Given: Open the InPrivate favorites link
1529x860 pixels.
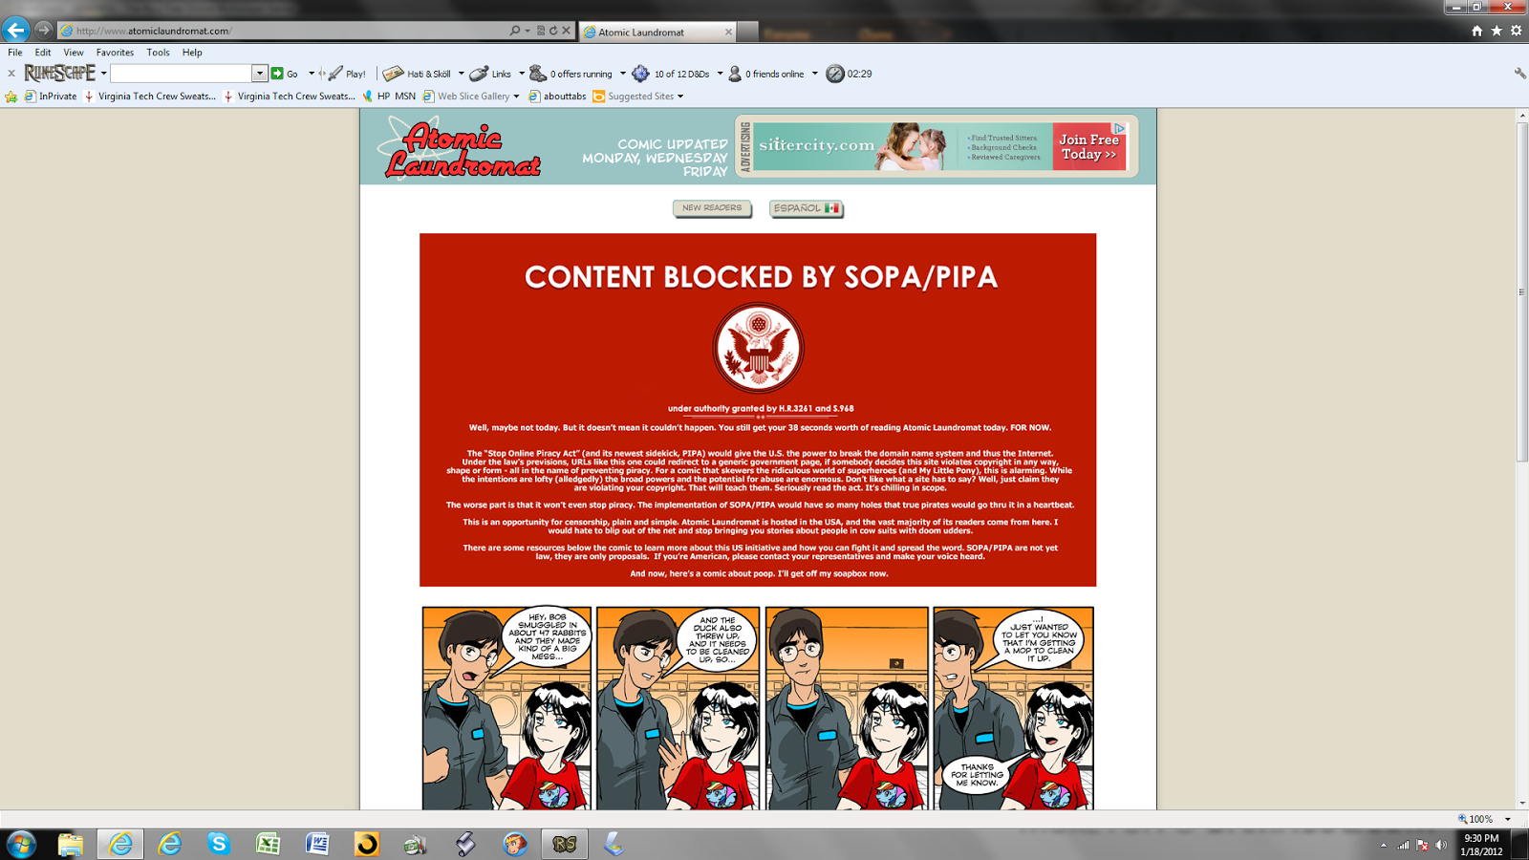Looking at the screenshot, I should 51,97.
